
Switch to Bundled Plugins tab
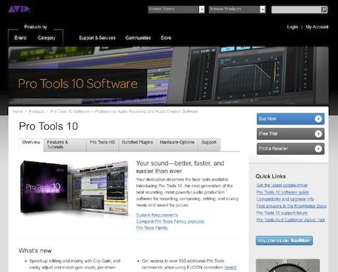(x=138, y=144)
